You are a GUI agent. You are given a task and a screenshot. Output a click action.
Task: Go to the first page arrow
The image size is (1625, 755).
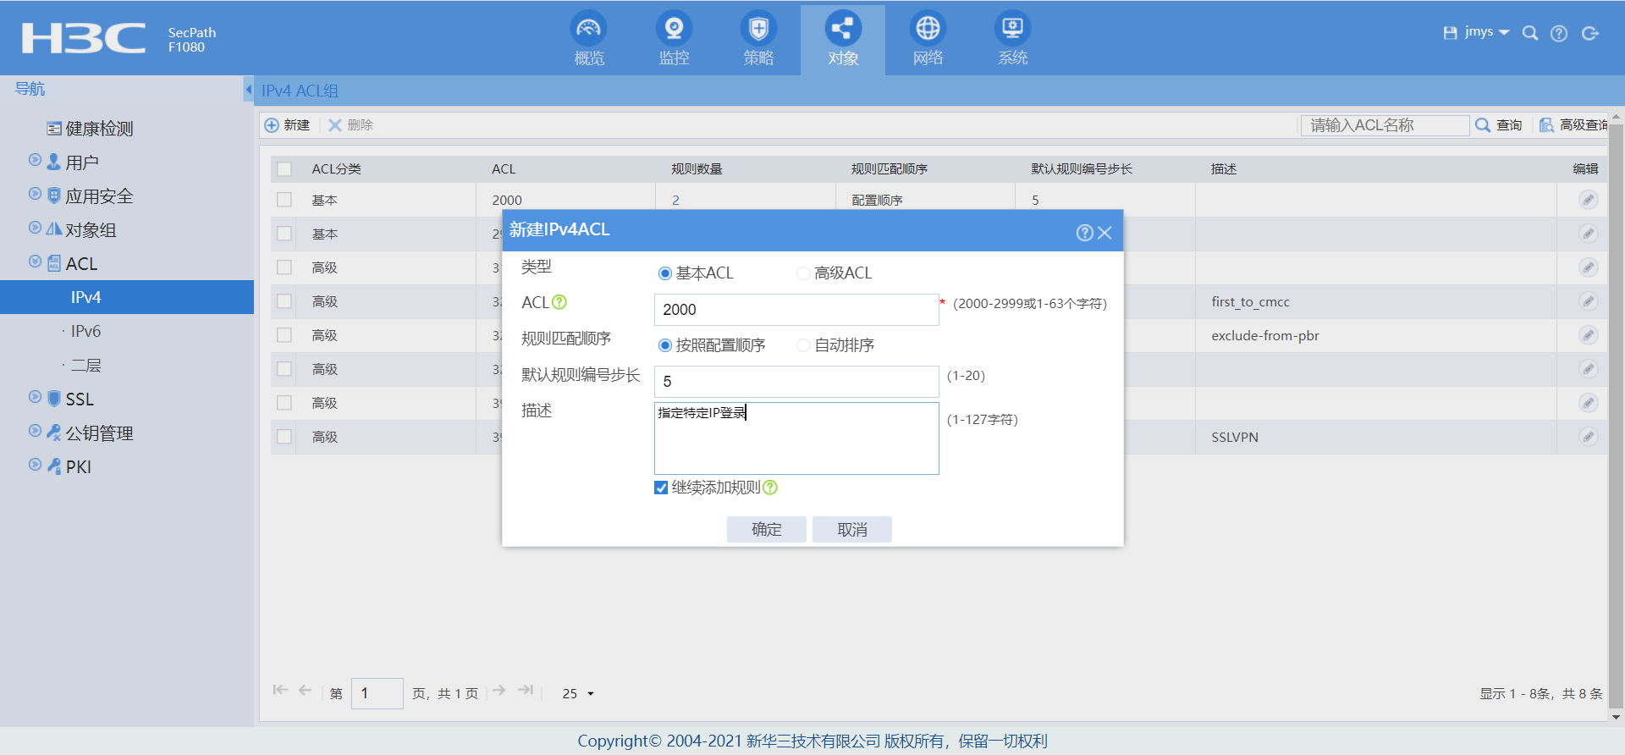pos(280,691)
